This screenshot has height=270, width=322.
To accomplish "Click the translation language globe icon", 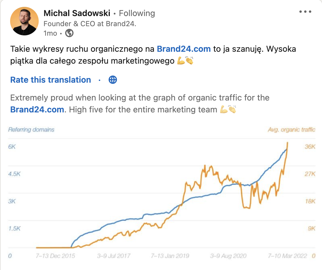I will 113,80.
